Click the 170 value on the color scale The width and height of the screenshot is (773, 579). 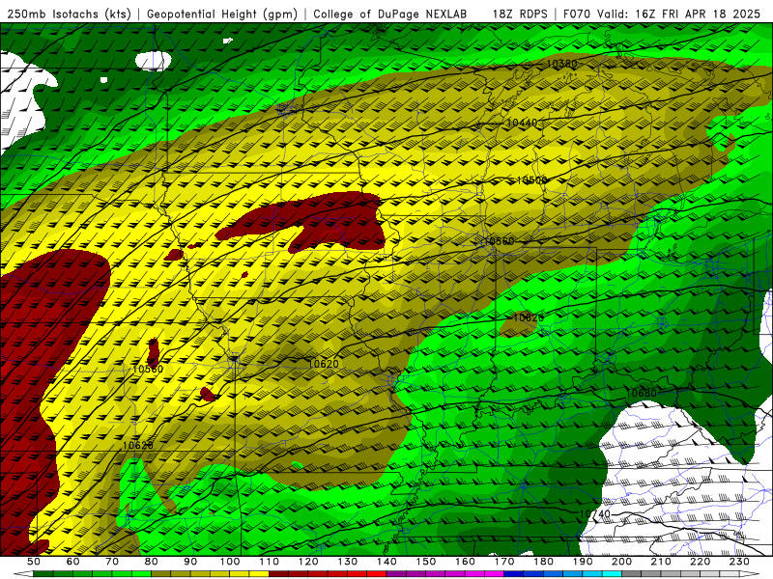click(504, 562)
